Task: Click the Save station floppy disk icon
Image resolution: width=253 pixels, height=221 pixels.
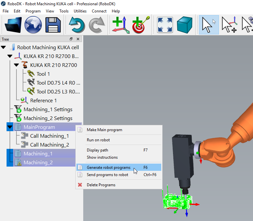Action: (53, 25)
